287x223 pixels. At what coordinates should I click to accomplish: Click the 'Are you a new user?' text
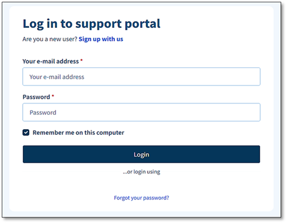(x=50, y=39)
